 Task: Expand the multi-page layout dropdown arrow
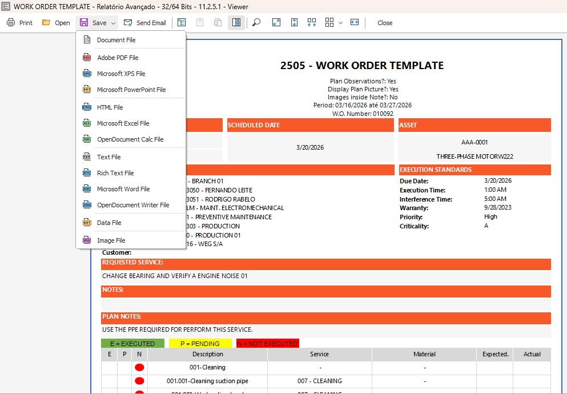pos(341,23)
